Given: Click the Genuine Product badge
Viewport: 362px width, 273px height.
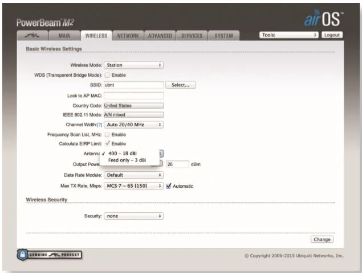Looking at the screenshot, I should 50,255.
